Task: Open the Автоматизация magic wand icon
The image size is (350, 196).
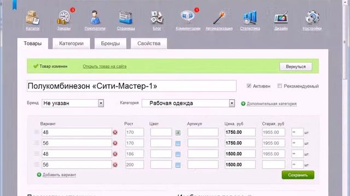Action: pos(219,18)
